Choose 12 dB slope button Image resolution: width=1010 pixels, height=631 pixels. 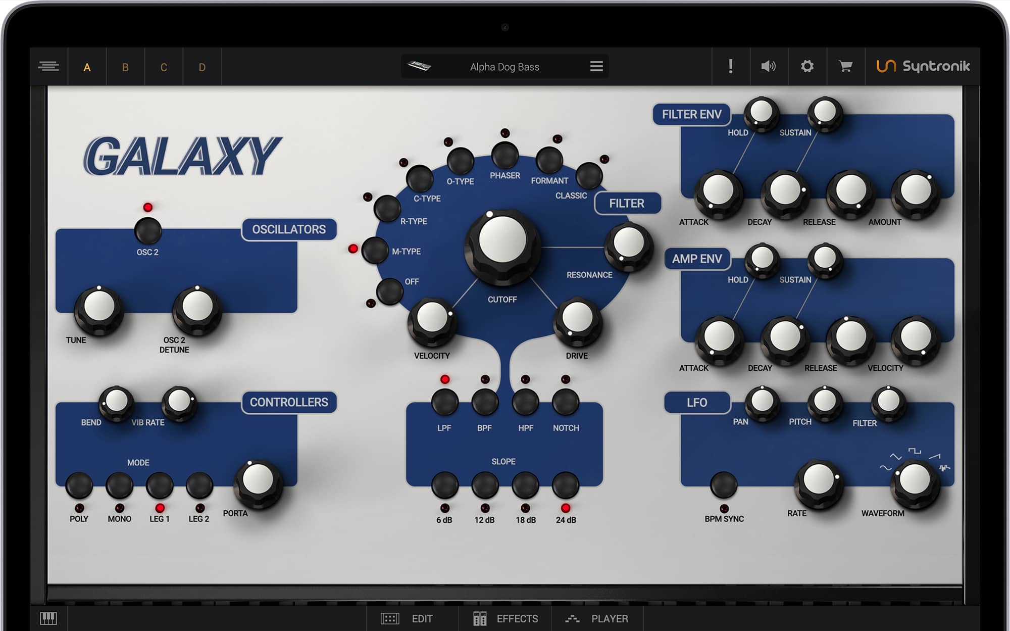485,485
